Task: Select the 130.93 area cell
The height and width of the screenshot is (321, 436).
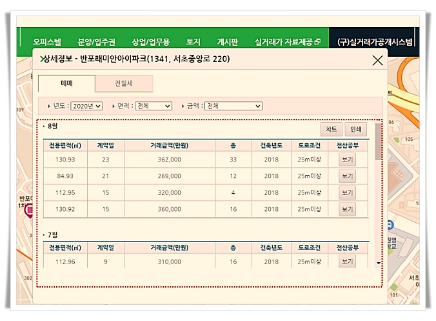Action: [65, 160]
